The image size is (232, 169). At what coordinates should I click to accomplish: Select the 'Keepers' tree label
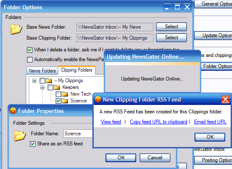point(70,87)
